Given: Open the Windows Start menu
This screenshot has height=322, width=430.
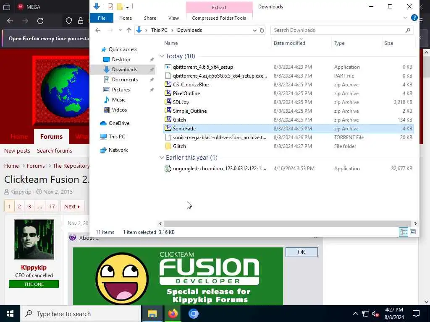Looking at the screenshot, I should point(10,314).
